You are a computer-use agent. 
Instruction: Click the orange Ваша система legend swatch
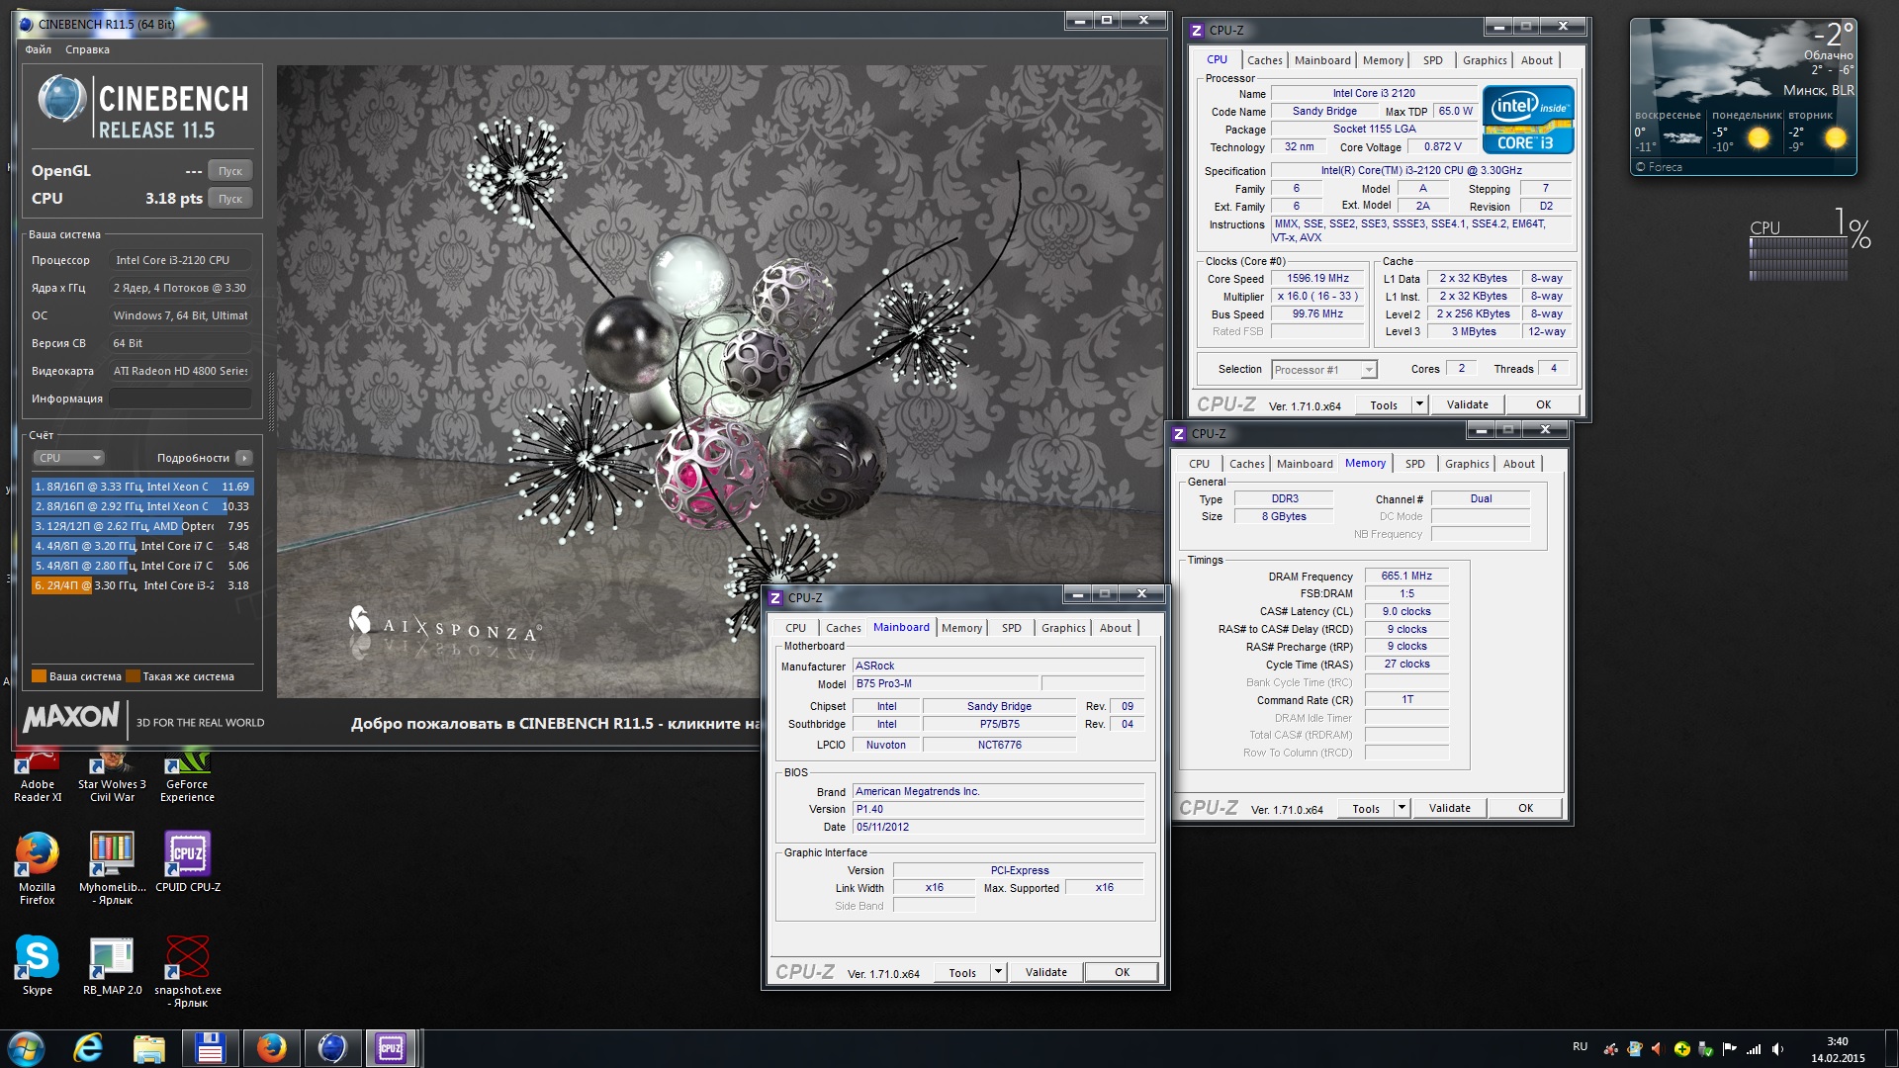click(40, 676)
